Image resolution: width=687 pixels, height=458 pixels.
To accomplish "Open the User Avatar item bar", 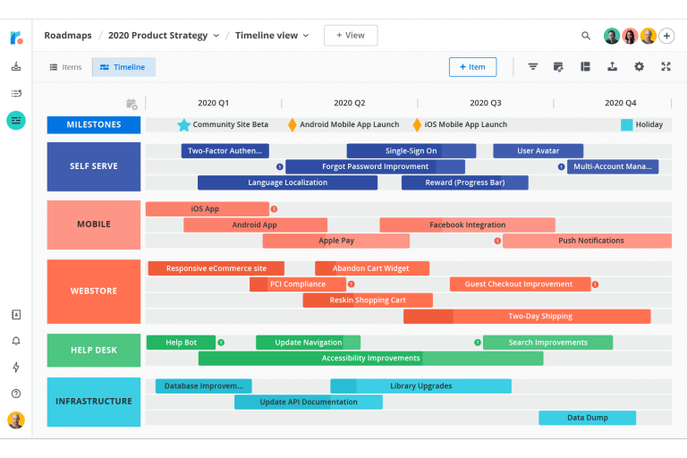I will 538,151.
